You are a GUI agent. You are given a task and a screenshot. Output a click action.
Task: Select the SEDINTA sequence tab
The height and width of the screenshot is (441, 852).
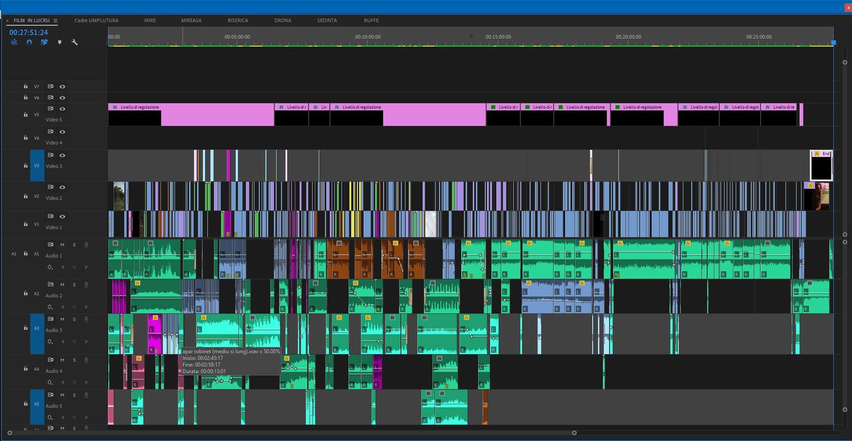coord(327,20)
